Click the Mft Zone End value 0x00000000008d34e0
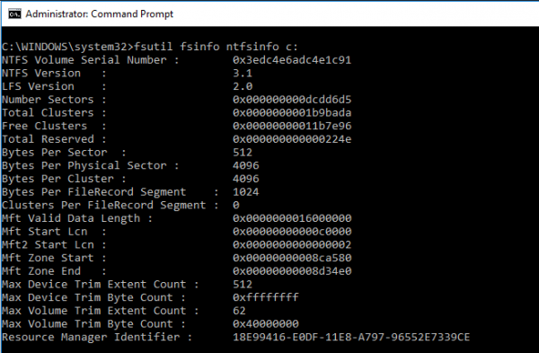Screen dimensions: 539x353 (292, 271)
